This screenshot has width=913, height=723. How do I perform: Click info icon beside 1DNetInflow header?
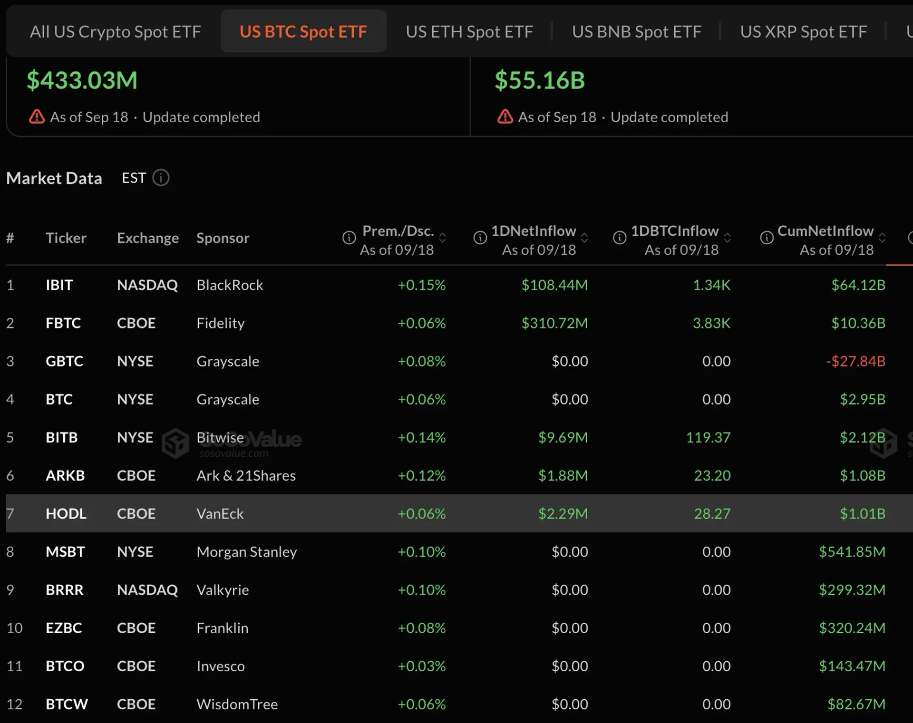(x=480, y=238)
